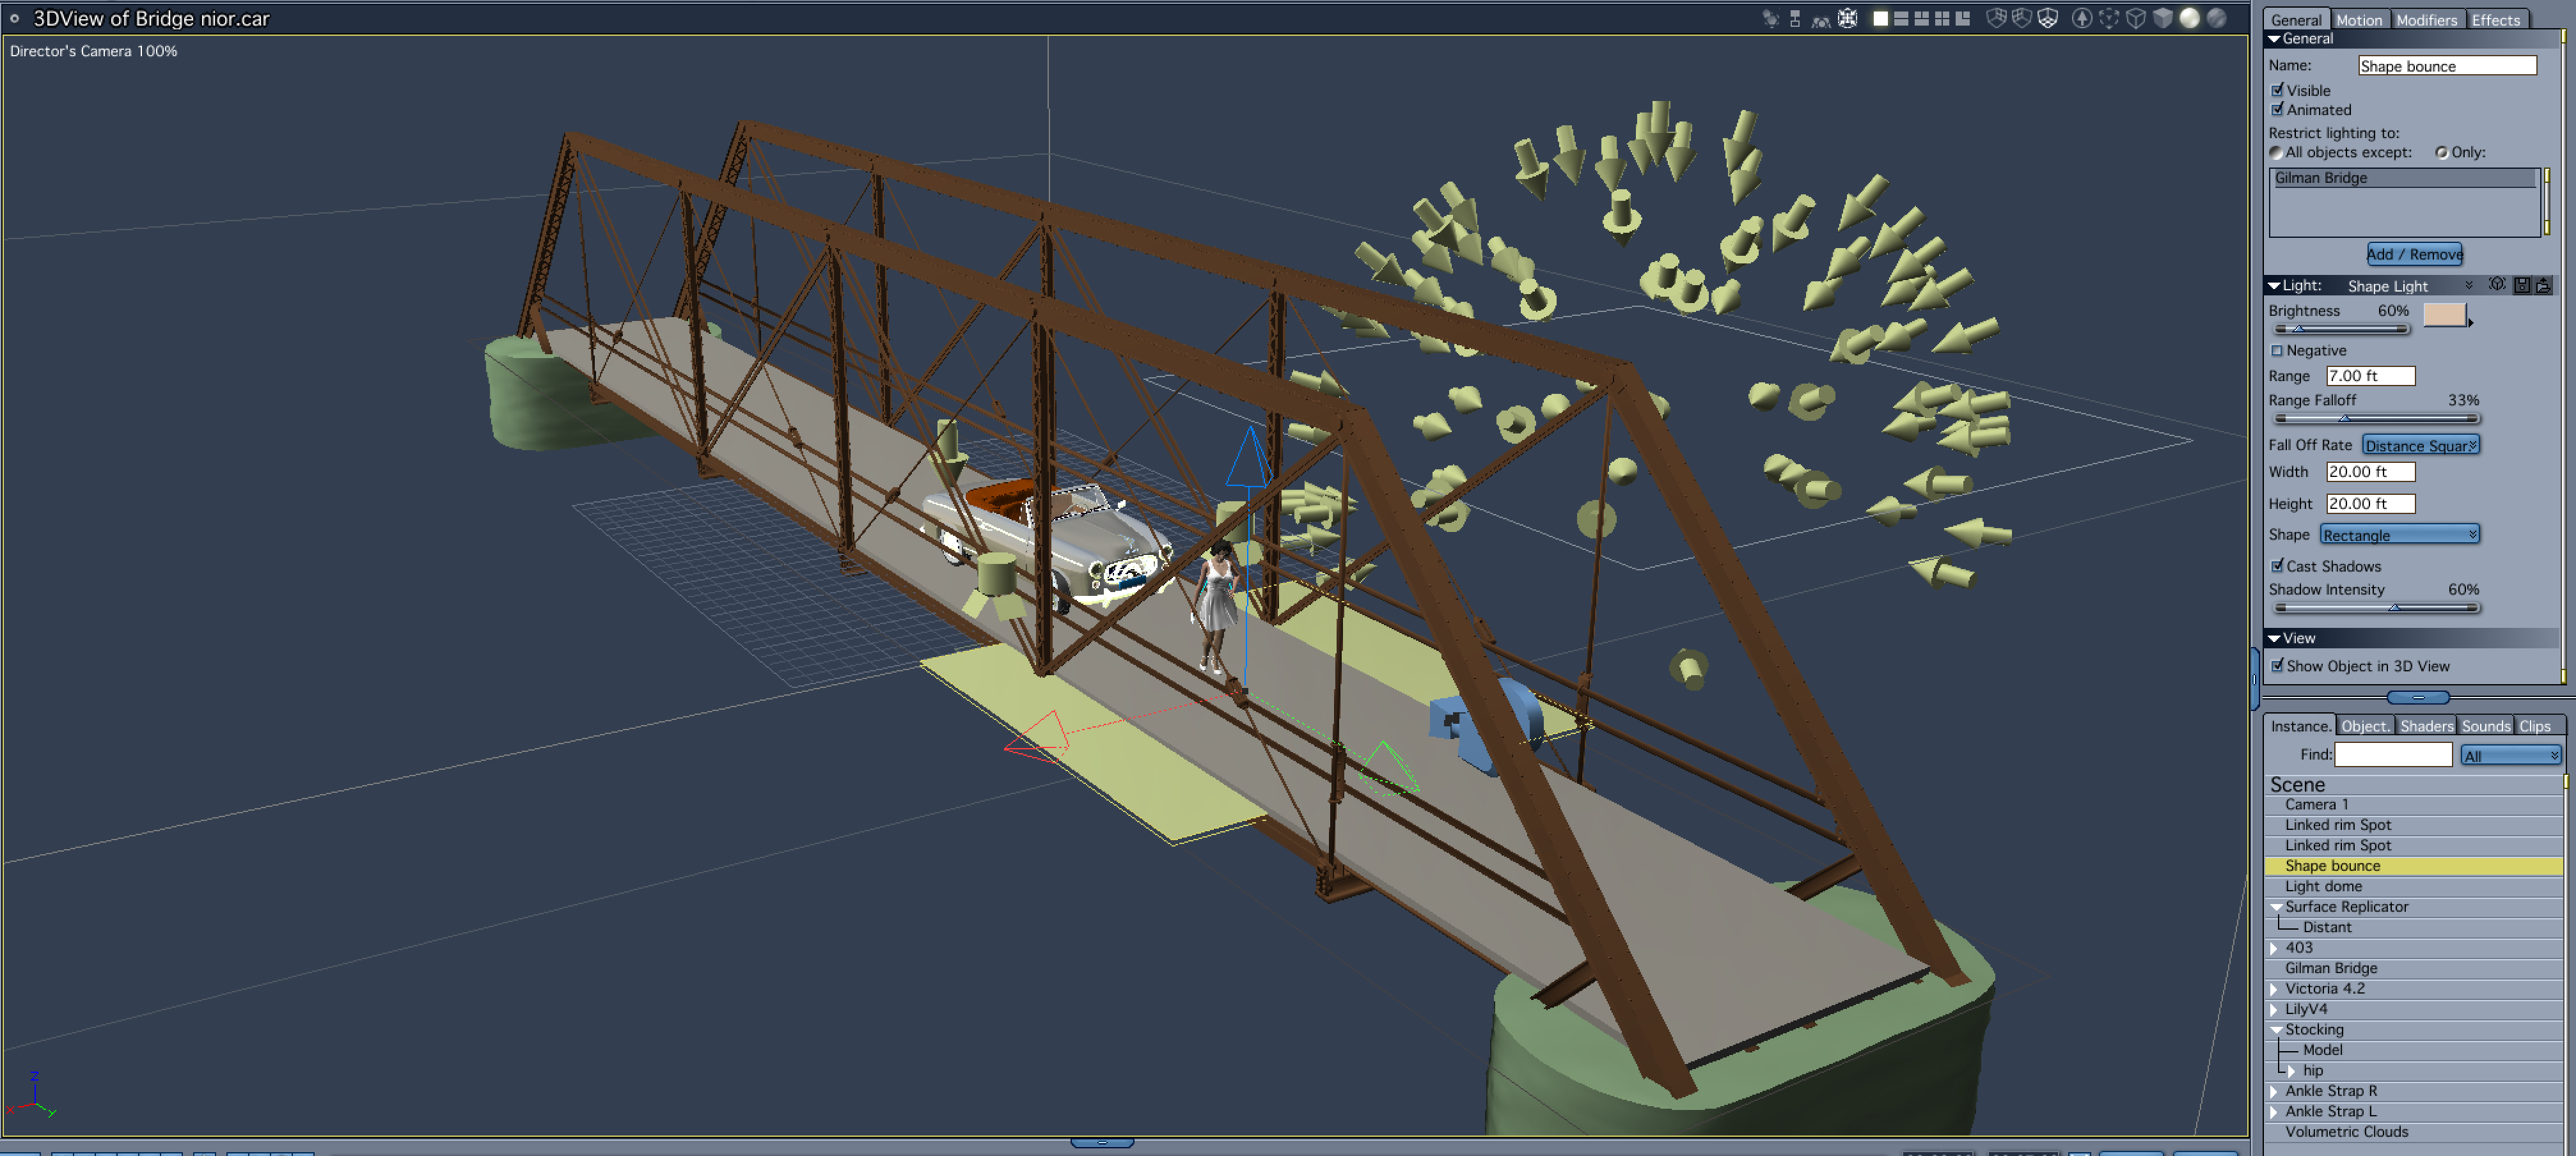The image size is (2576, 1156).
Task: Enable wireframe cube display mode
Action: click(x=2136, y=18)
